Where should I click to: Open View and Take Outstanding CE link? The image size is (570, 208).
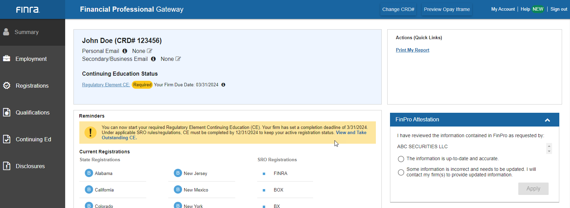click(x=351, y=133)
